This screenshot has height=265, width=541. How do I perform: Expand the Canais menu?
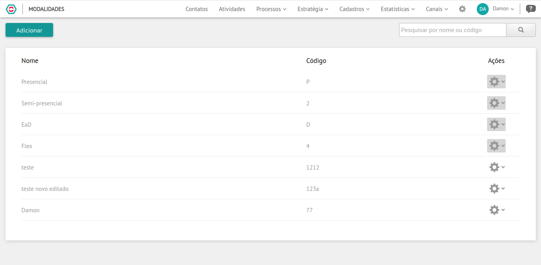(x=437, y=9)
